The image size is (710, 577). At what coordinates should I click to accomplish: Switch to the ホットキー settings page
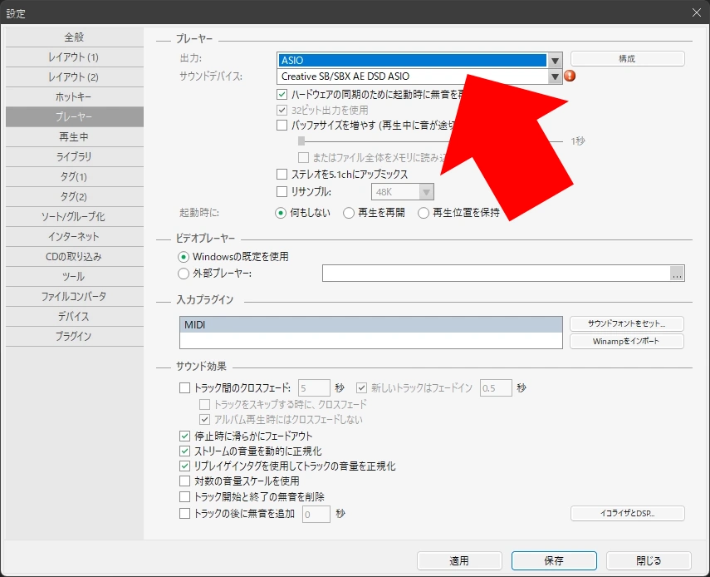point(74,96)
